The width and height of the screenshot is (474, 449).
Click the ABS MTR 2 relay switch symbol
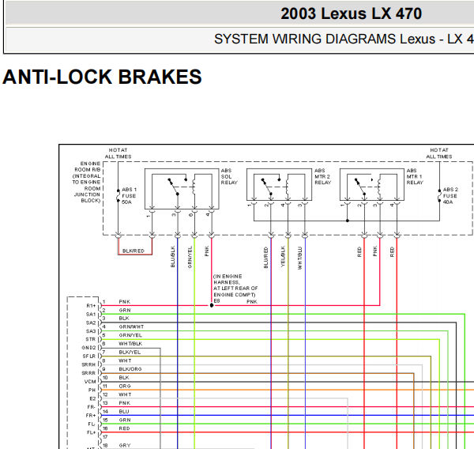pos(271,186)
